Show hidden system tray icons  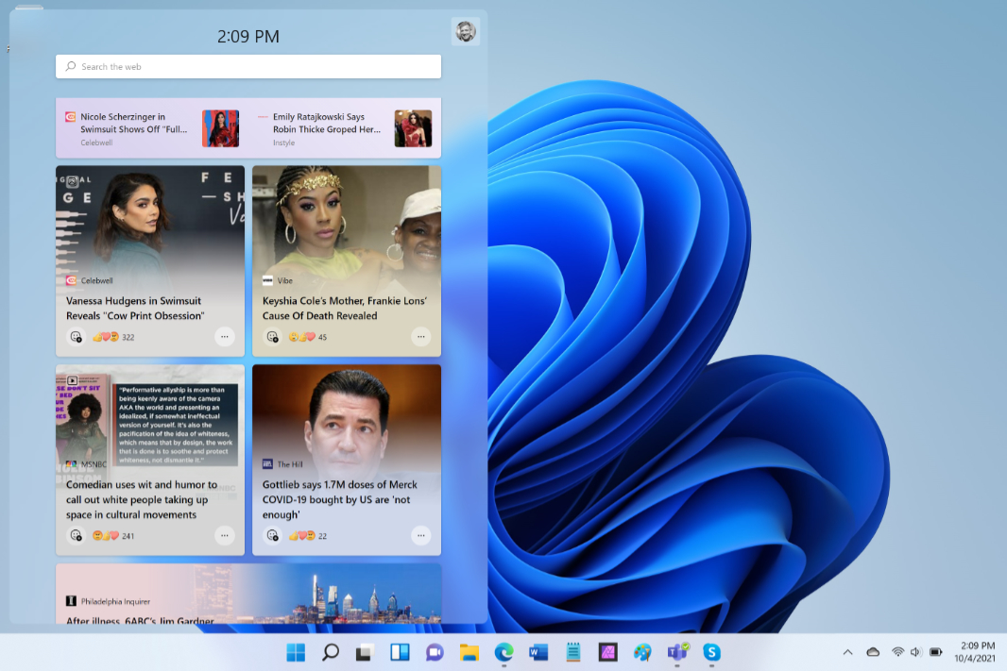847,652
